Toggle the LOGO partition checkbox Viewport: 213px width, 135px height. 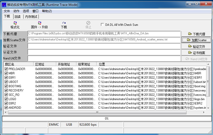click(6, 99)
